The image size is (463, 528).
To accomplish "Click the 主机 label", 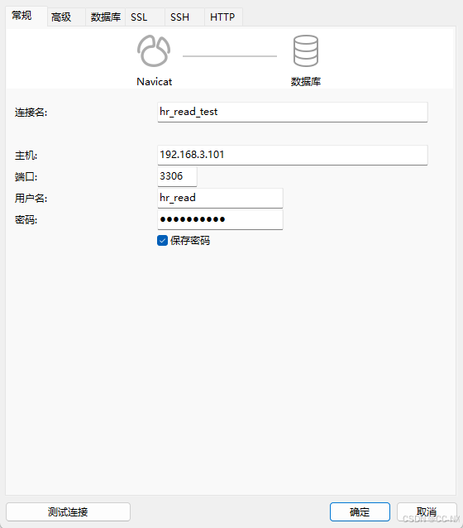I will click(x=26, y=156).
